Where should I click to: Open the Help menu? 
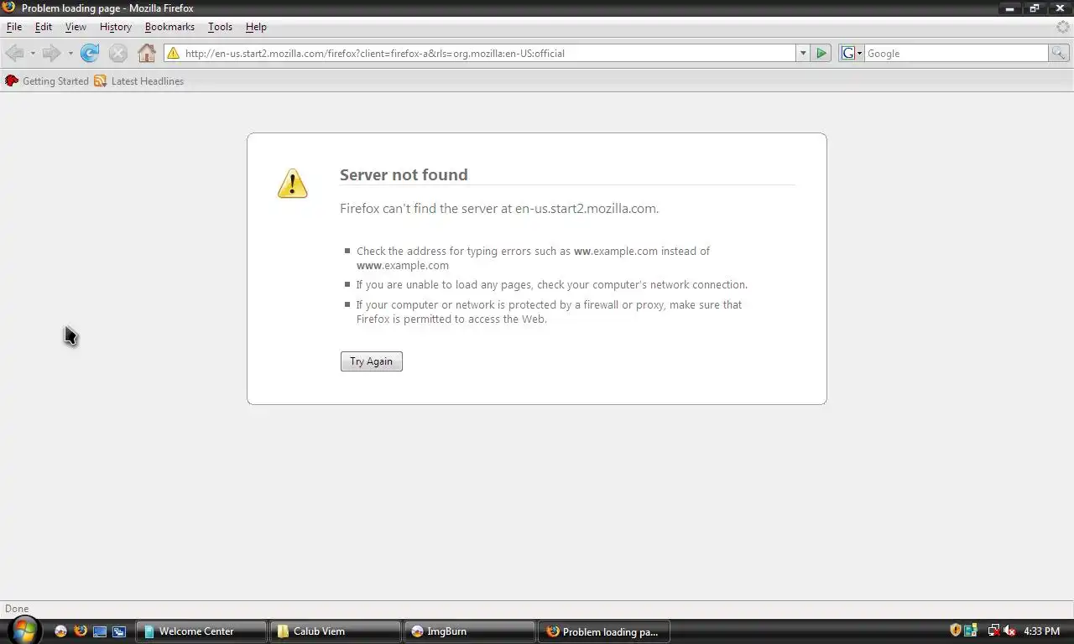[256, 27]
